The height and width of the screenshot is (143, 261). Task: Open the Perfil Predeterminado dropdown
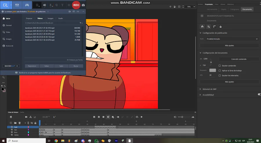(x=232, y=39)
